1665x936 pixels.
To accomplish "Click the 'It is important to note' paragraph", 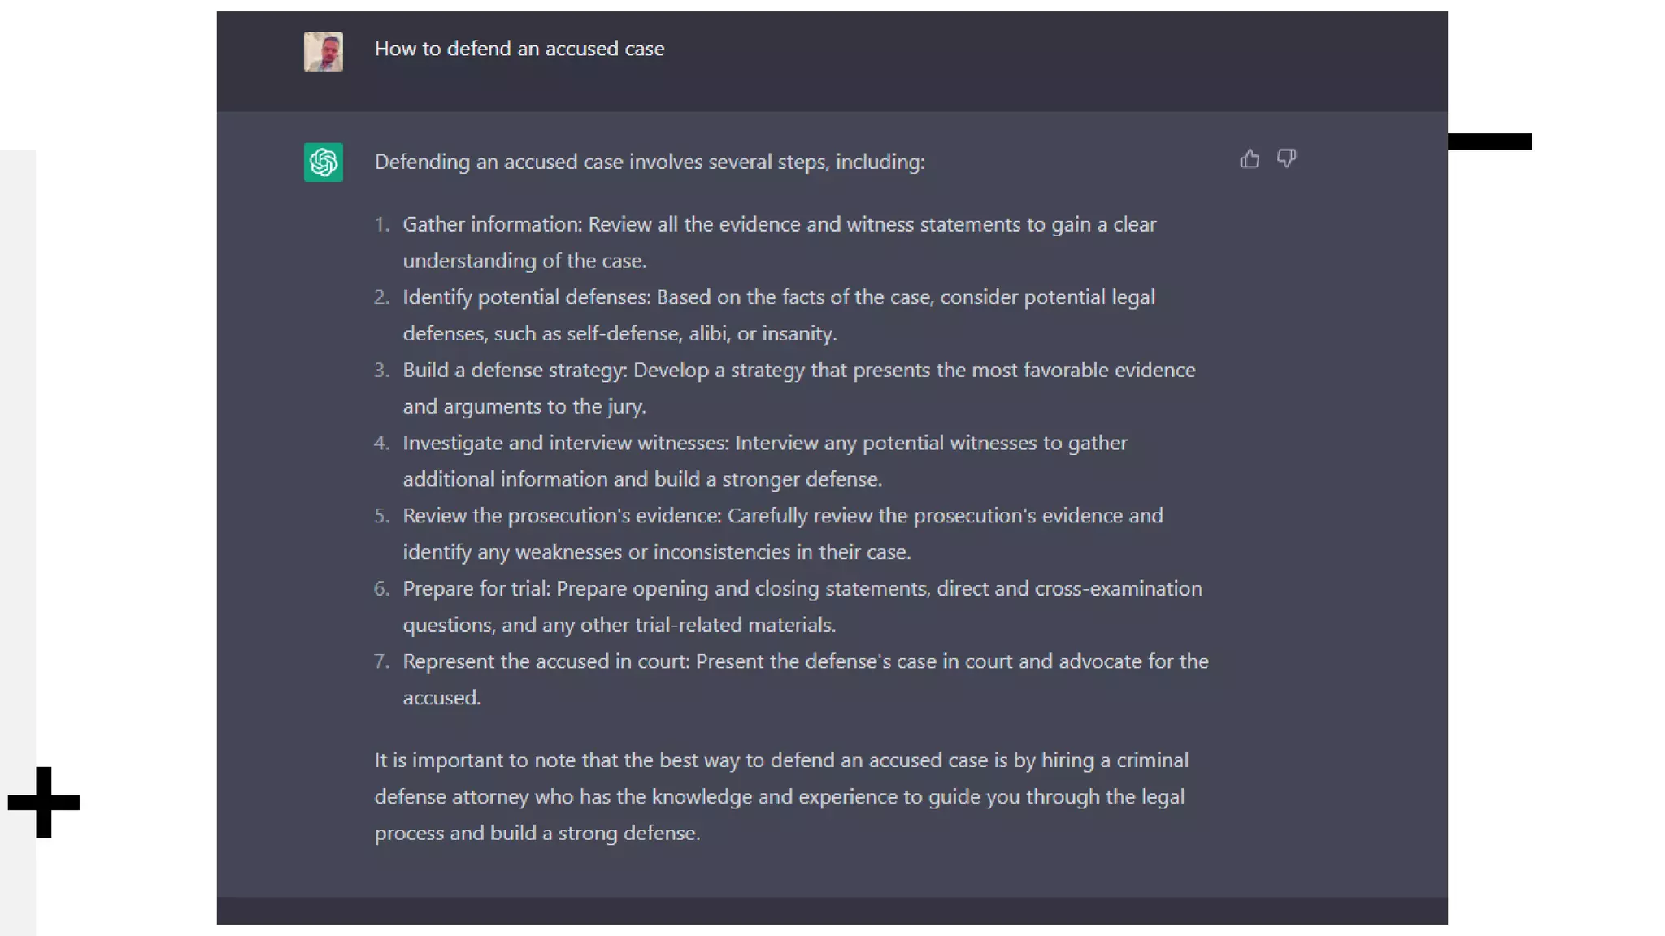I will pyautogui.click(x=780, y=796).
